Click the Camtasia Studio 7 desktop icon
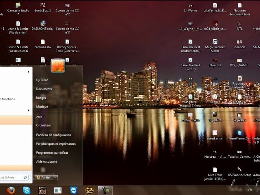 click(18, 5)
